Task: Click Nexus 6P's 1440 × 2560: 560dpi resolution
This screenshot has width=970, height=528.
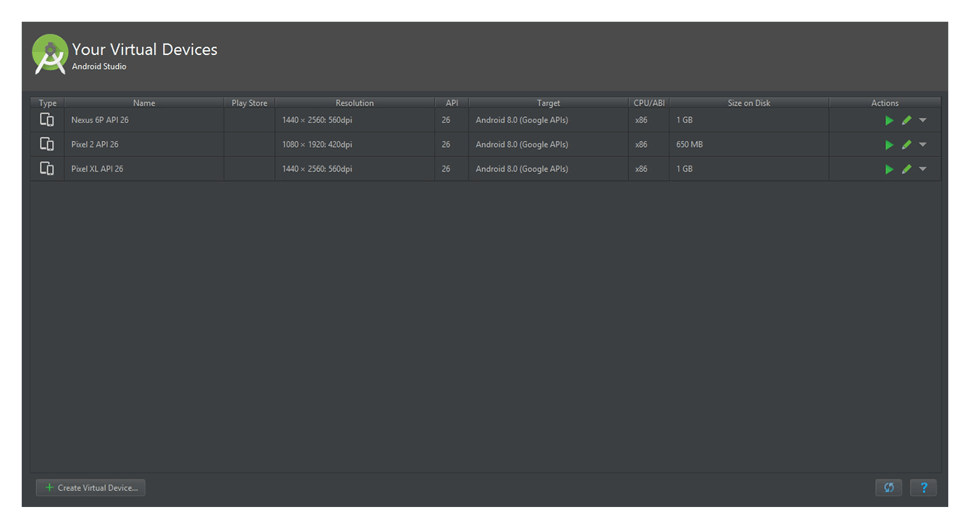Action: tap(355, 120)
